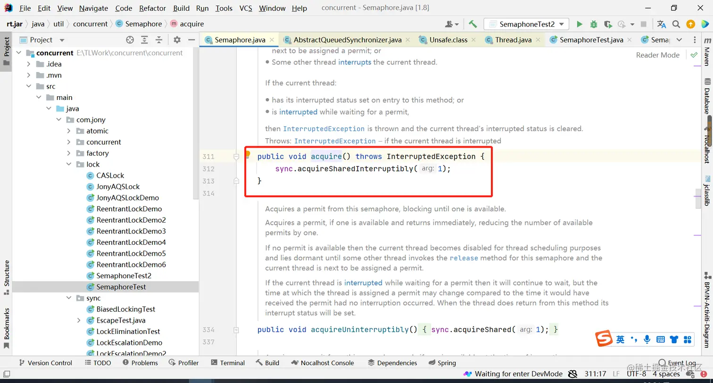Open Project panel settings gear
The image size is (713, 383).
177,40
